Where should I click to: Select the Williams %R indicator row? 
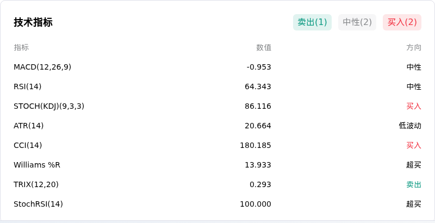click(217, 165)
